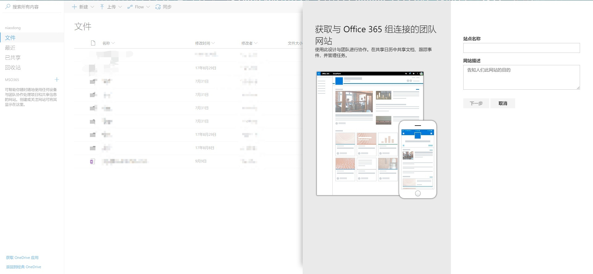Open the 获取 OneDrive 应用 link
The width and height of the screenshot is (593, 274).
tap(22, 258)
